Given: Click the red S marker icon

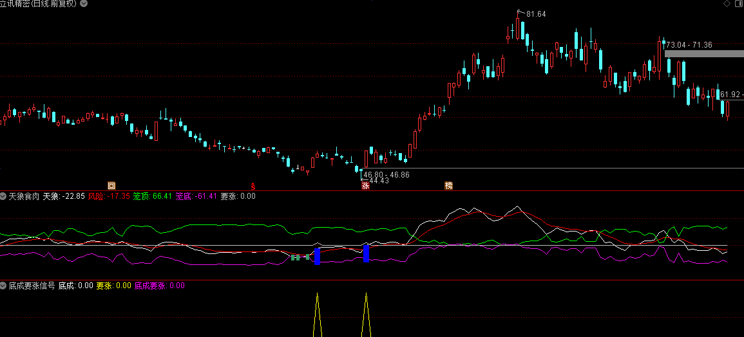Looking at the screenshot, I should (x=253, y=186).
